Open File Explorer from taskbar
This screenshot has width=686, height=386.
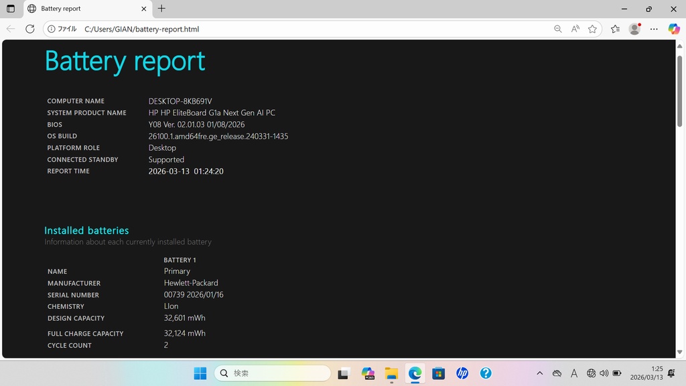391,373
